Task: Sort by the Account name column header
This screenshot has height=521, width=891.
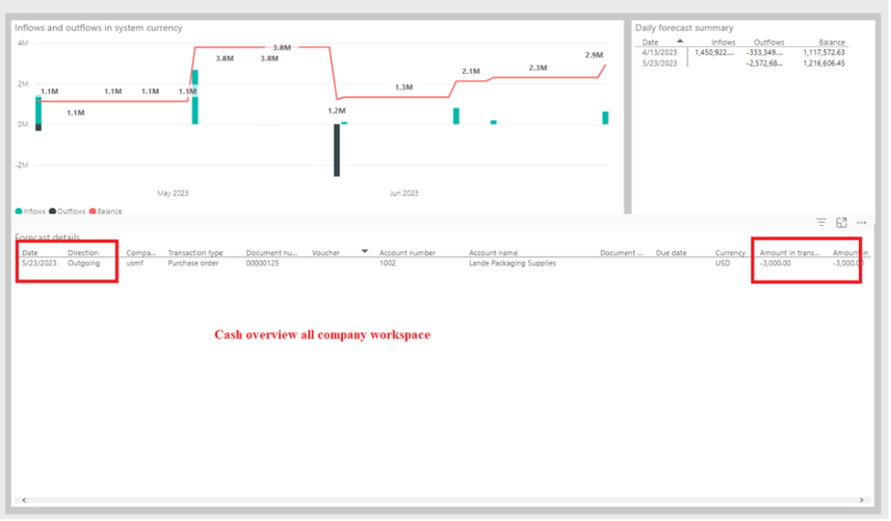Action: pos(493,252)
